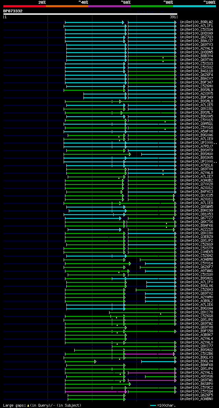Image resolution: width=219 pixels, height=408 pixels.
Task: Click the UniRef100_B9SML9 entry
Action: tap(196, 90)
